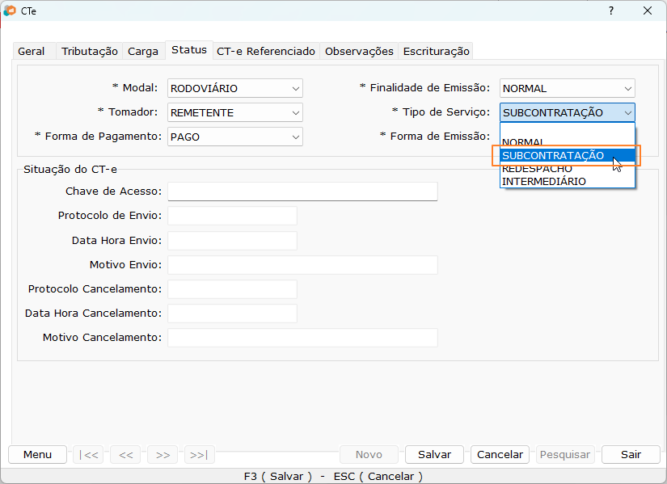667x484 pixels.
Task: Open the Menu button
Action: 37,455
